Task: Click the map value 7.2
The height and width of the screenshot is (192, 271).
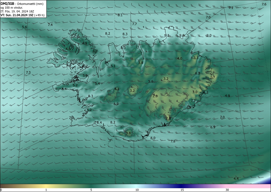Action: click(193, 101)
